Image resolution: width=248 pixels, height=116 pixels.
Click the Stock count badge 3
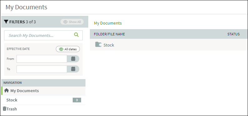coord(77,100)
